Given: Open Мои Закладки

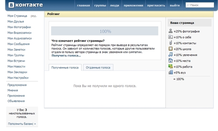Looking at the screenshot, I should pyautogui.click(x=17, y=72).
